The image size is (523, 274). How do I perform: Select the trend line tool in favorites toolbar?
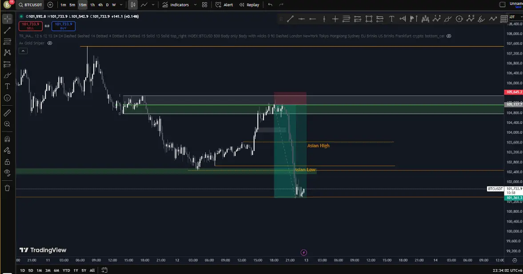tap(290, 19)
